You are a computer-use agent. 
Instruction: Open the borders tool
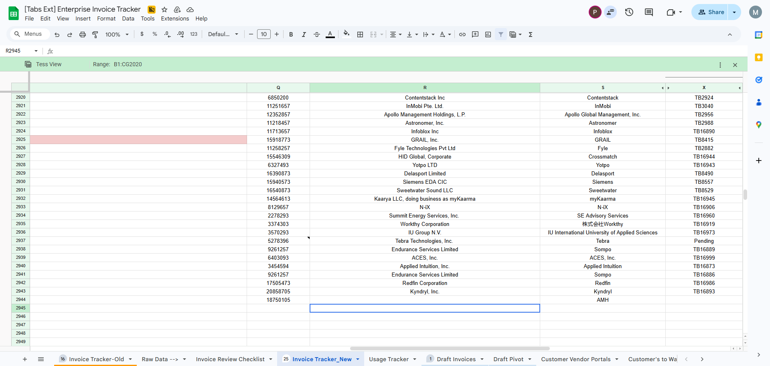(360, 35)
